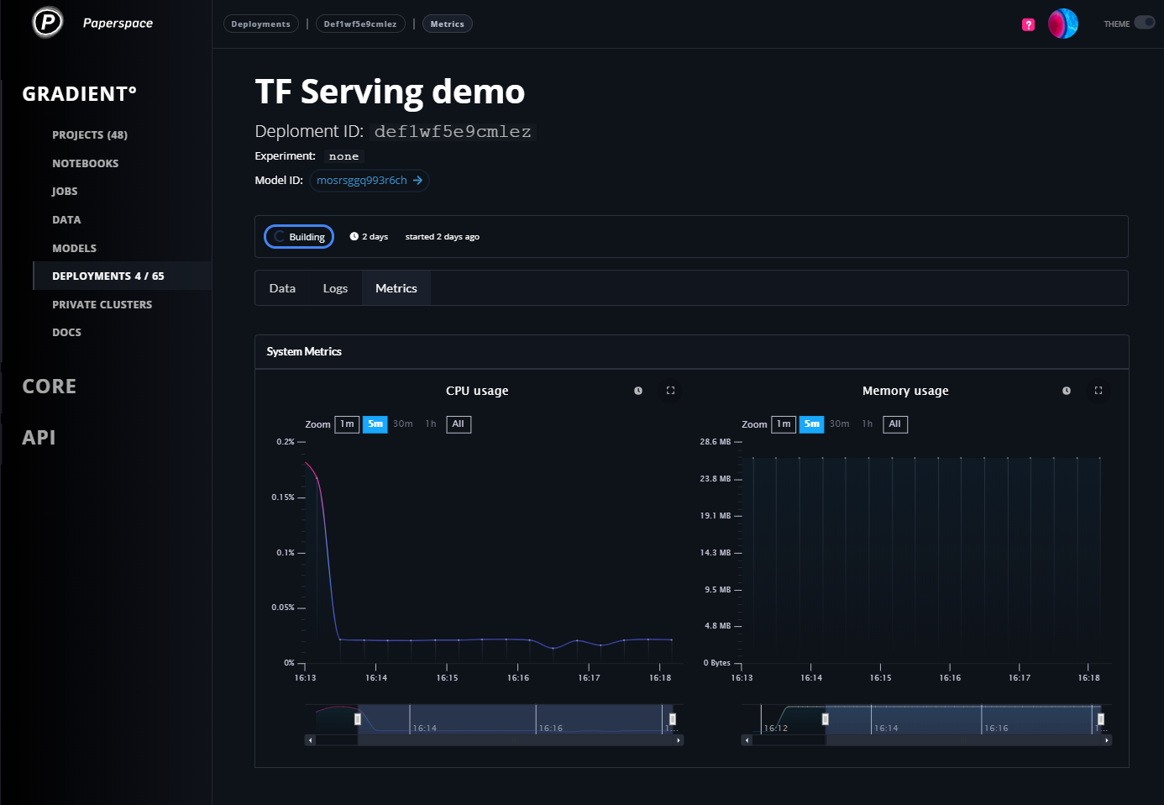This screenshot has height=805, width=1164.
Task: Click Memory navigator scroll-right arrow
Action: click(x=1107, y=740)
